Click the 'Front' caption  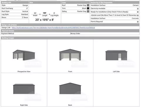[70, 72]
